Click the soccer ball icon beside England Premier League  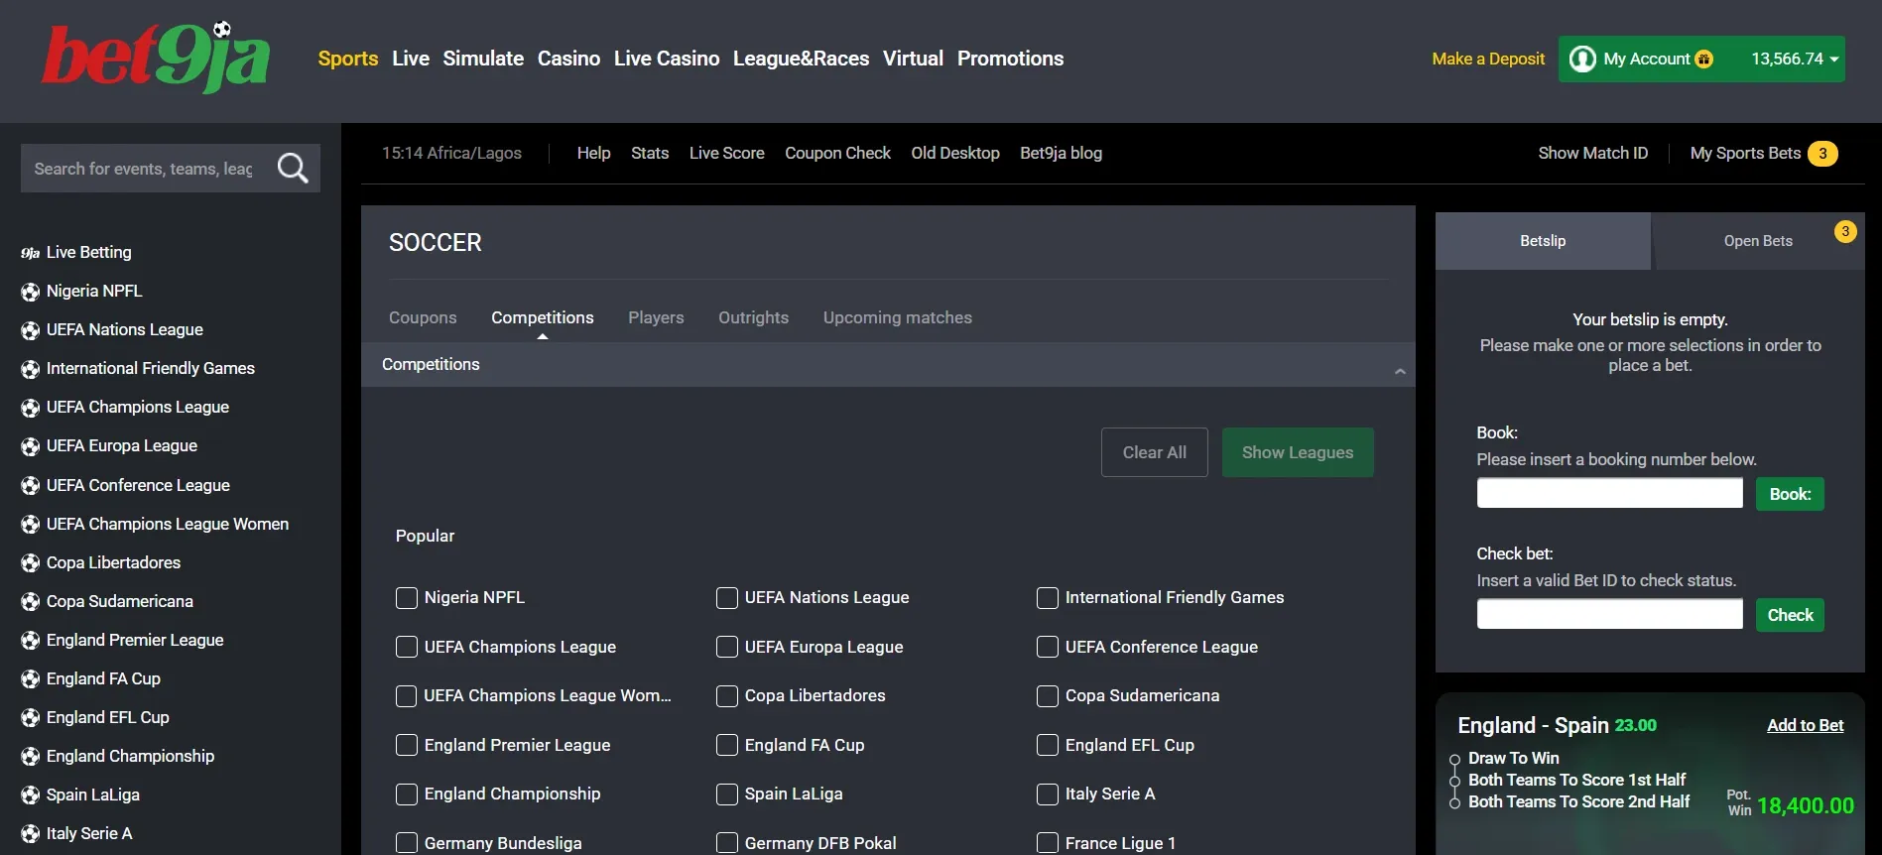(x=31, y=641)
